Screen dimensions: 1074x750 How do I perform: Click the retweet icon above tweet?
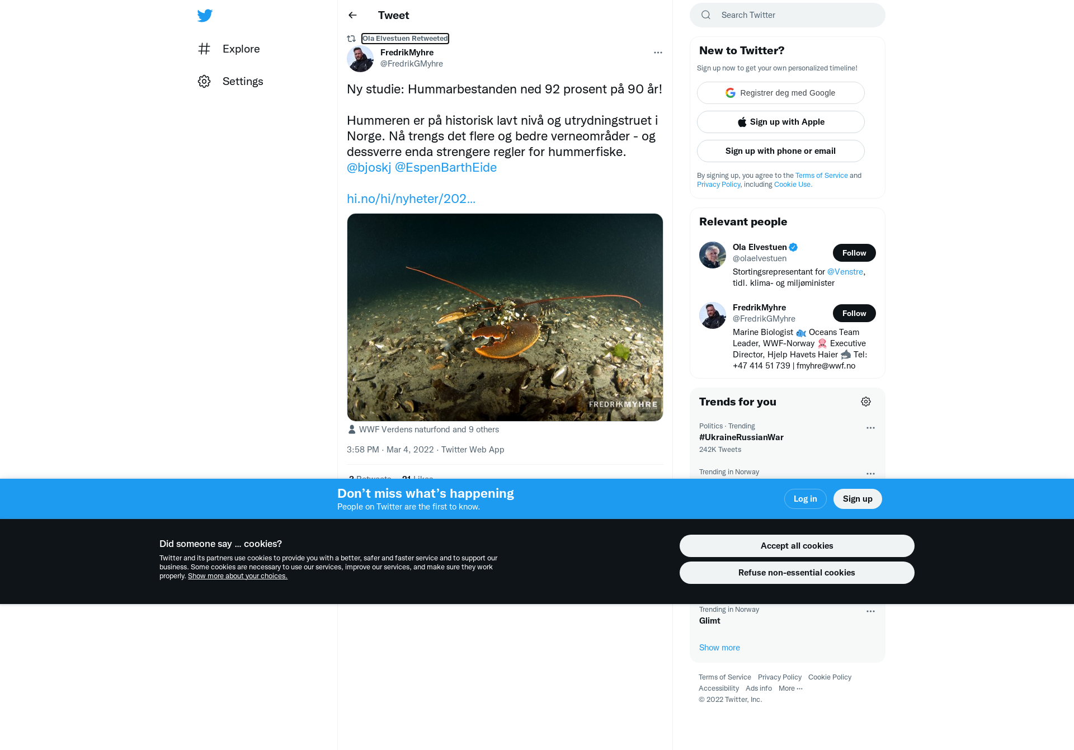pos(351,39)
